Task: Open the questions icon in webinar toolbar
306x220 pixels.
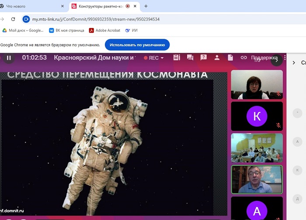Action: (x=203, y=58)
